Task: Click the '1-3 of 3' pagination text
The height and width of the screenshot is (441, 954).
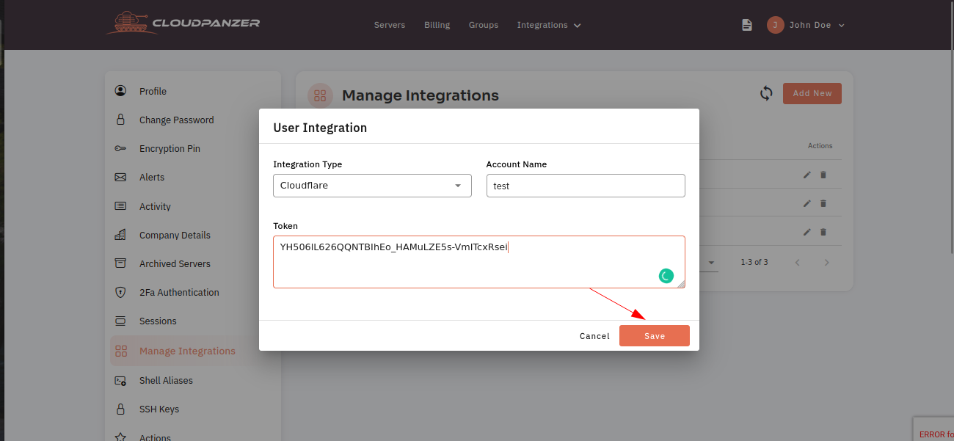Action: point(754,262)
